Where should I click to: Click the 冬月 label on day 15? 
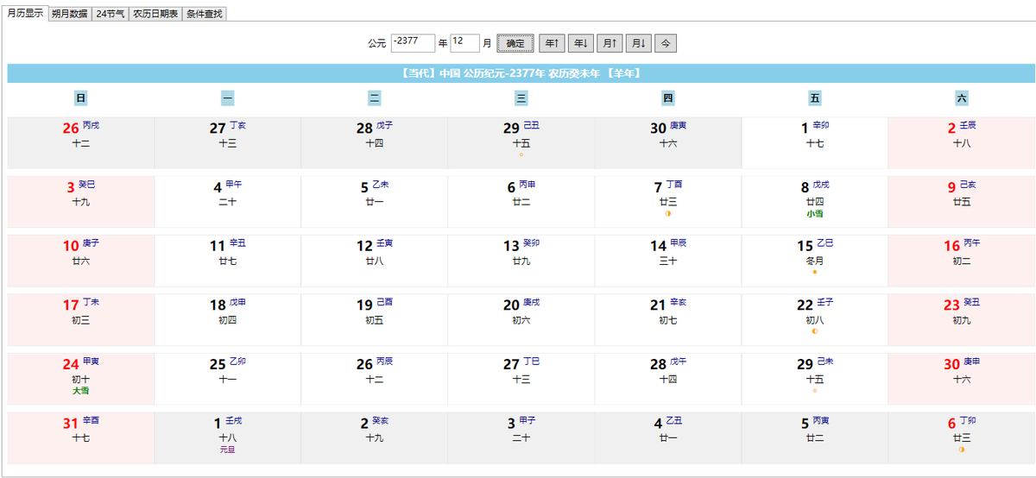pyautogui.click(x=815, y=261)
